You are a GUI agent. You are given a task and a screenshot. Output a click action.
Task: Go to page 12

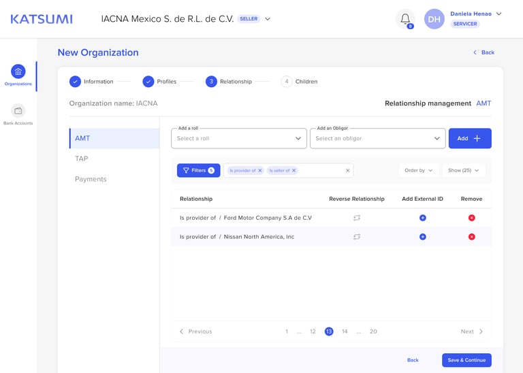point(313,331)
